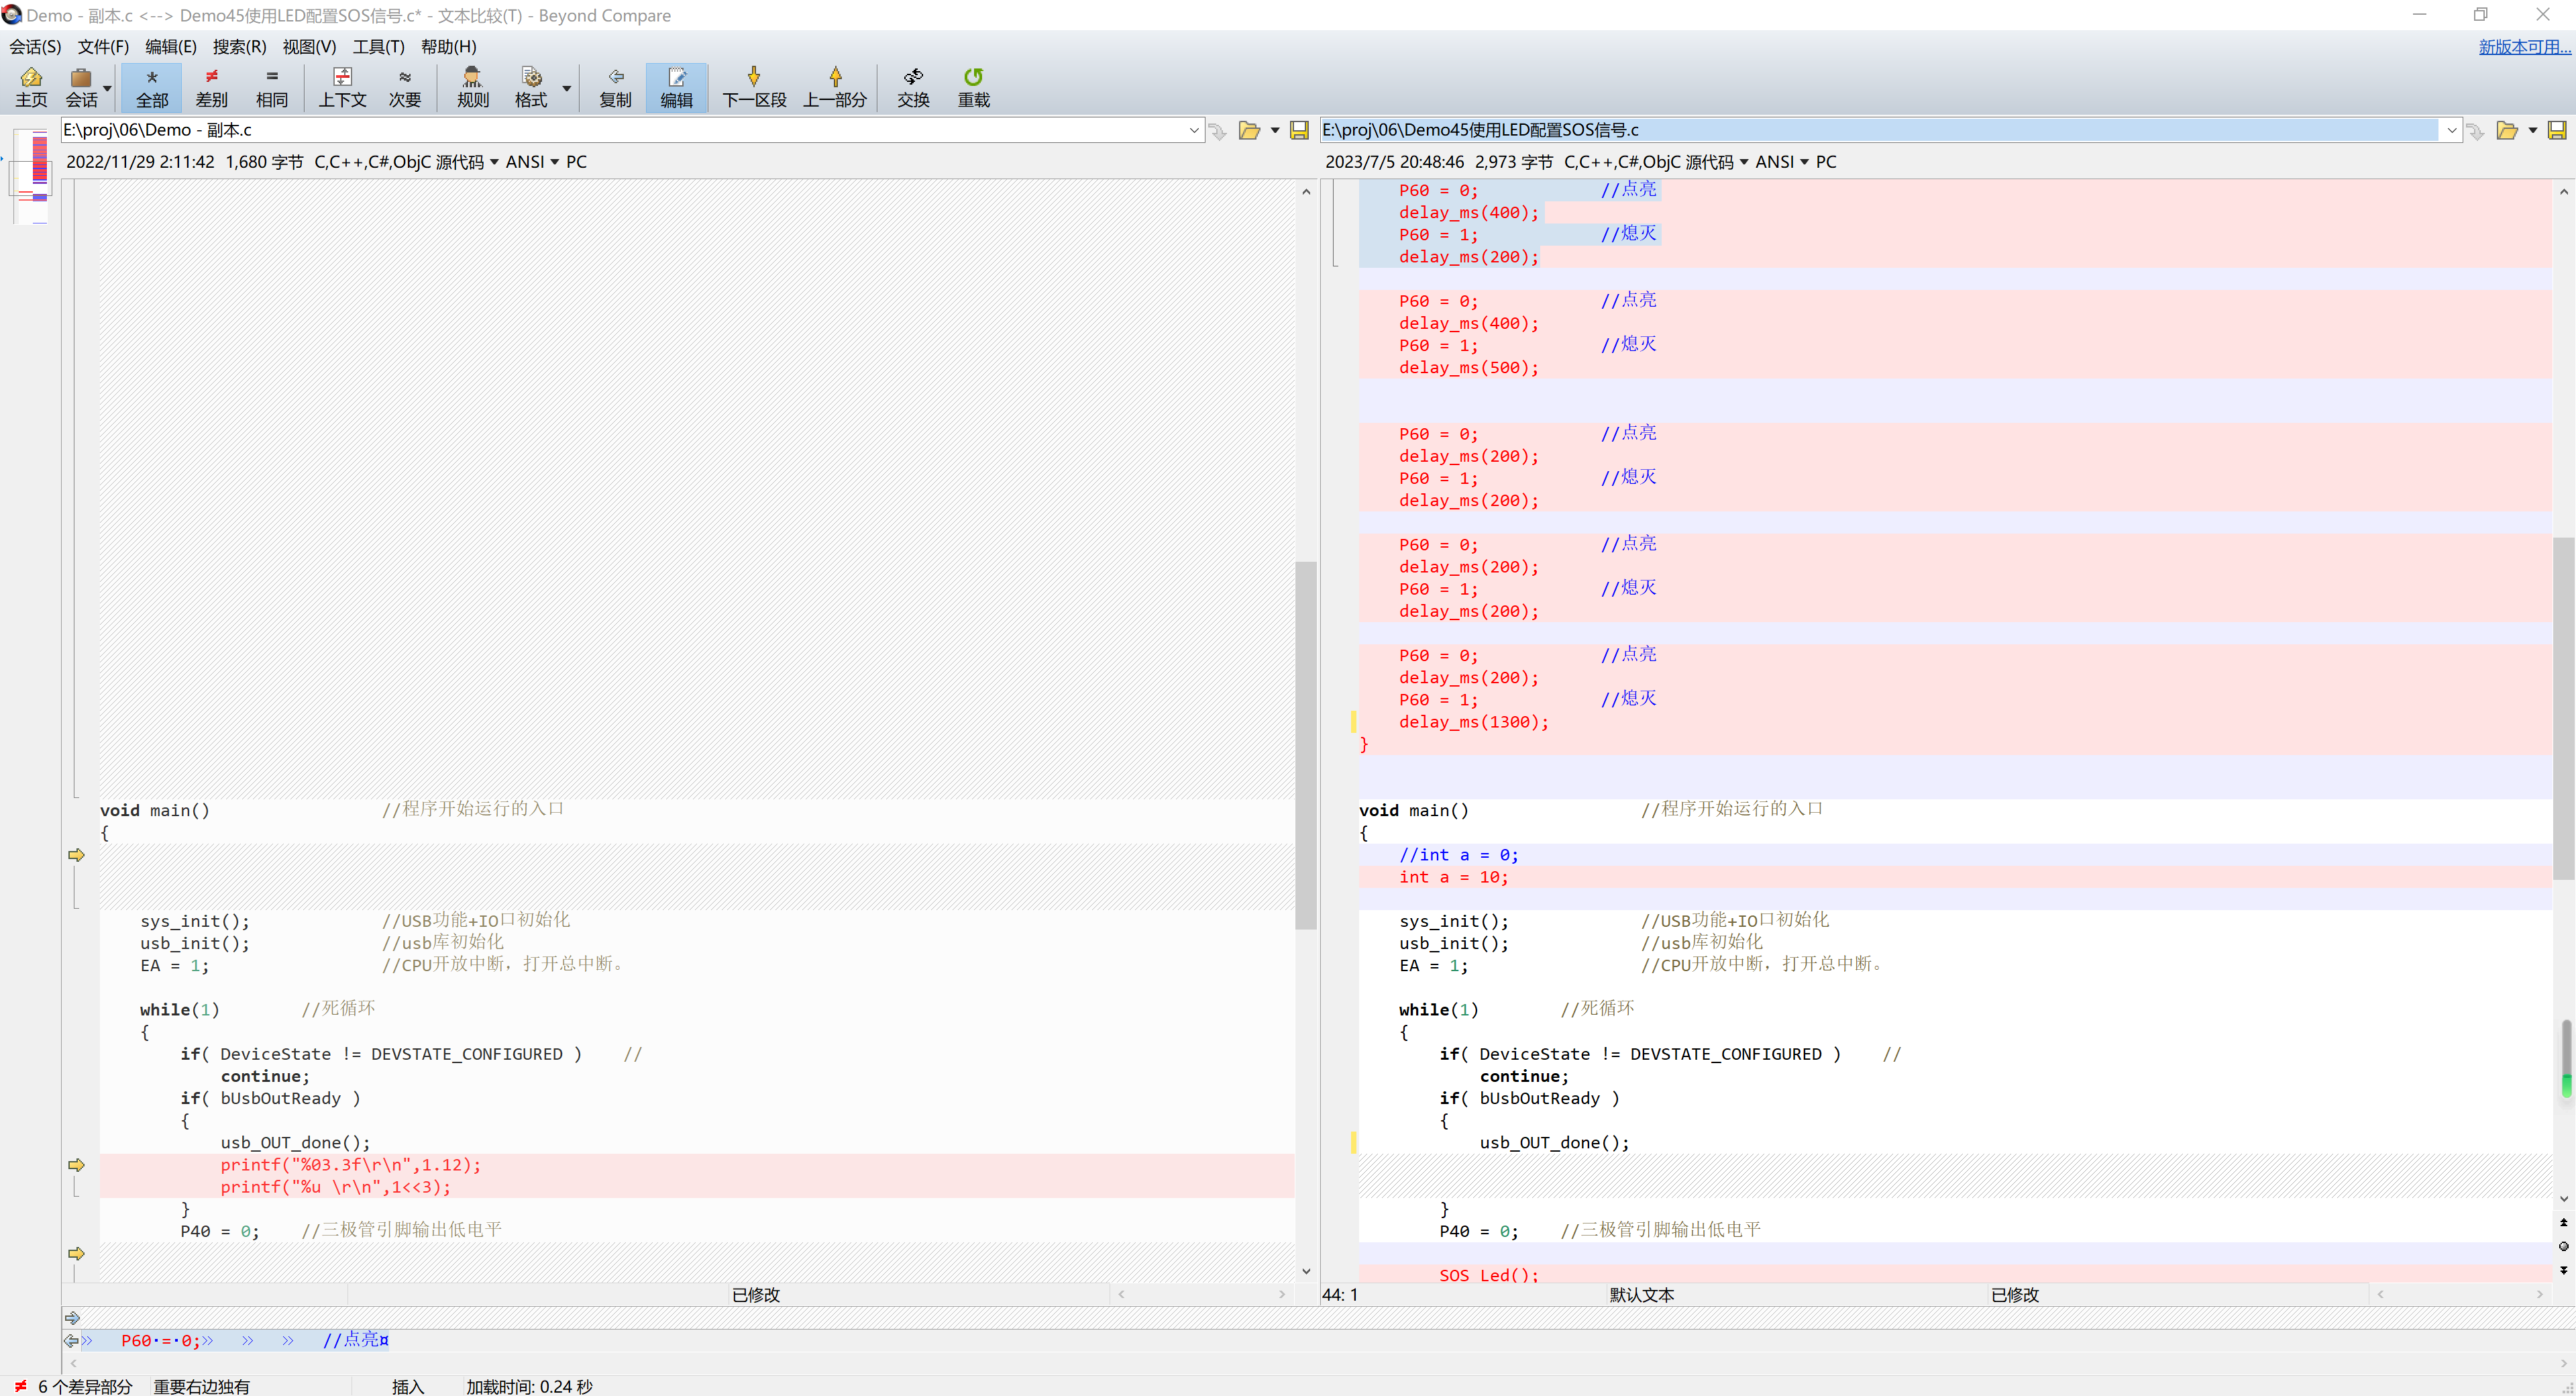Expand the 会话 toolbar dropdown arrow
The image size is (2576, 1396).
(107, 88)
